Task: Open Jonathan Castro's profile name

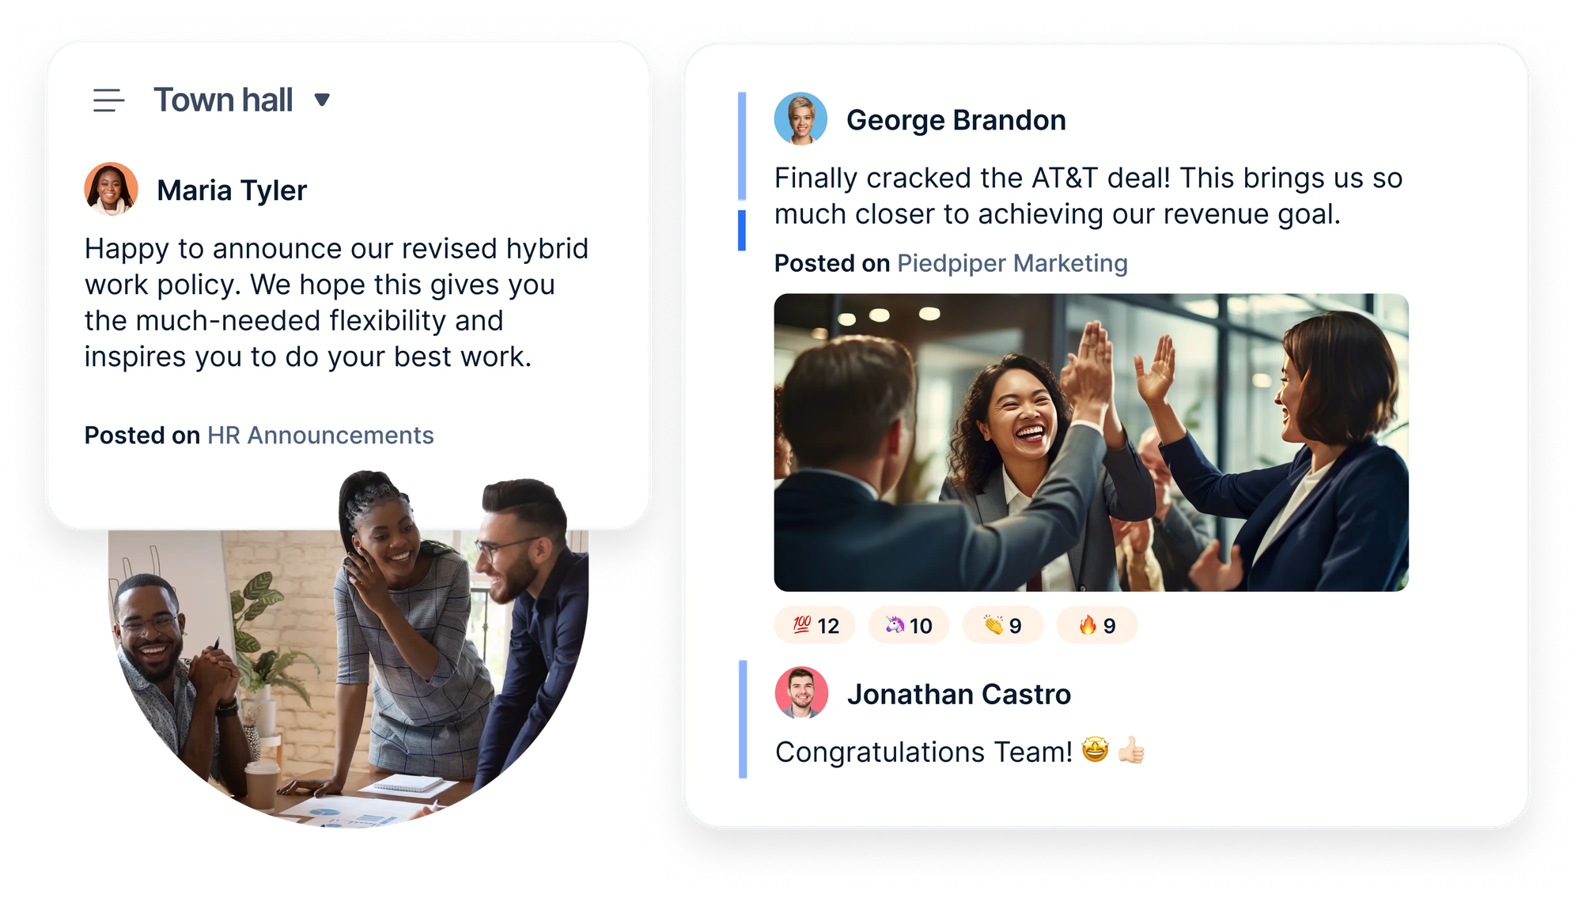Action: 959,695
